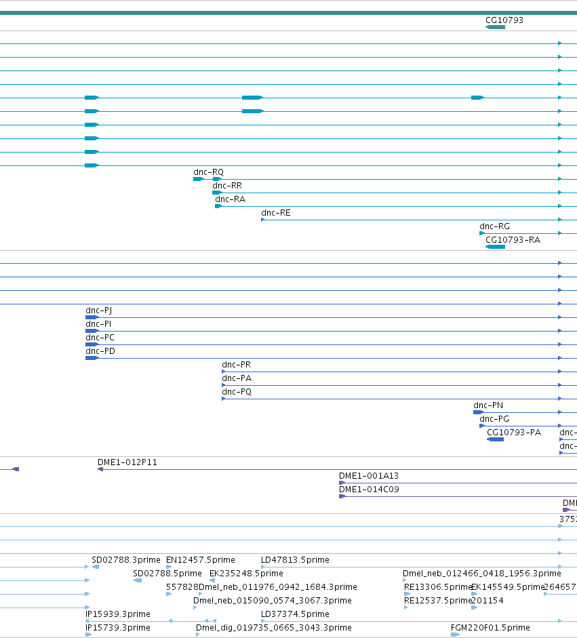577x638 pixels.
Task: Click the dnc-PG protein label
Action: [494, 419]
